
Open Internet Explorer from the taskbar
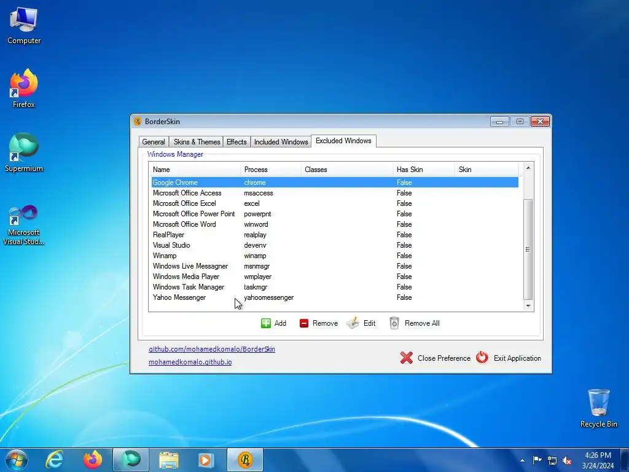54,460
